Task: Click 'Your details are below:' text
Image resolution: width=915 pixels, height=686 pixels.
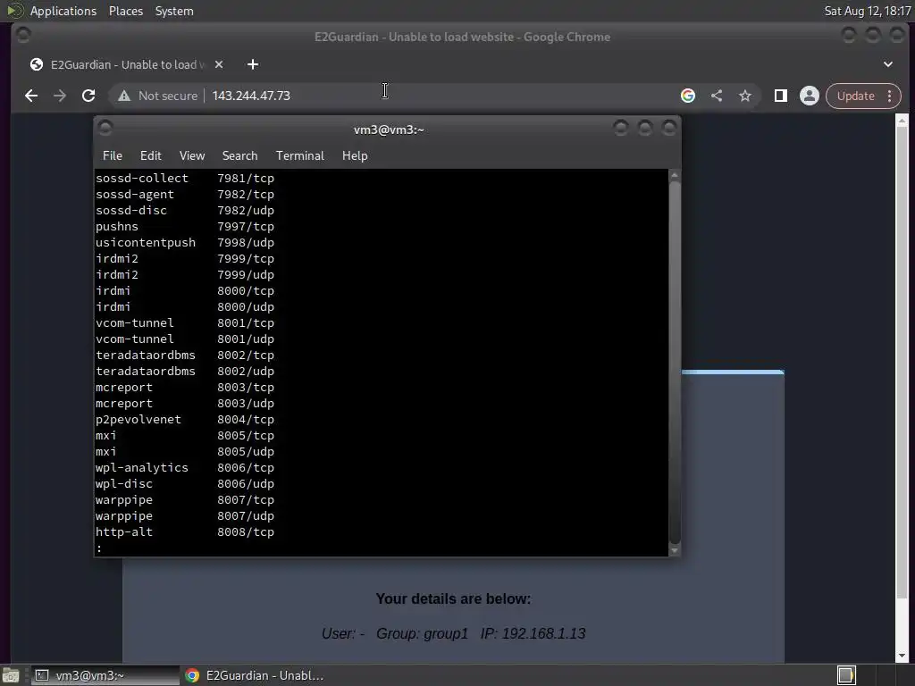Action: coord(453,599)
